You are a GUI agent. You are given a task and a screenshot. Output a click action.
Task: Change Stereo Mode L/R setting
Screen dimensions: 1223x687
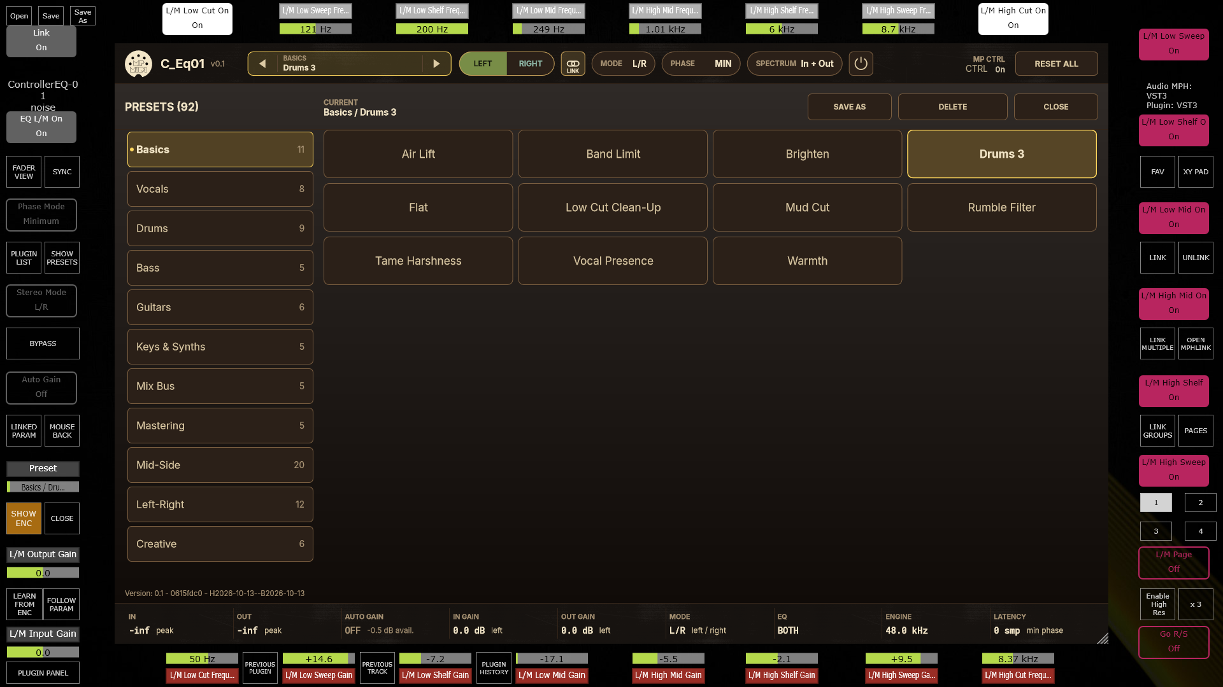[x=41, y=300]
